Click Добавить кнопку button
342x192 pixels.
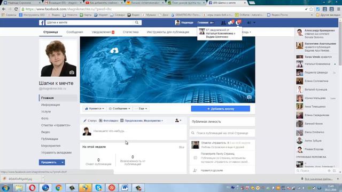(221, 109)
